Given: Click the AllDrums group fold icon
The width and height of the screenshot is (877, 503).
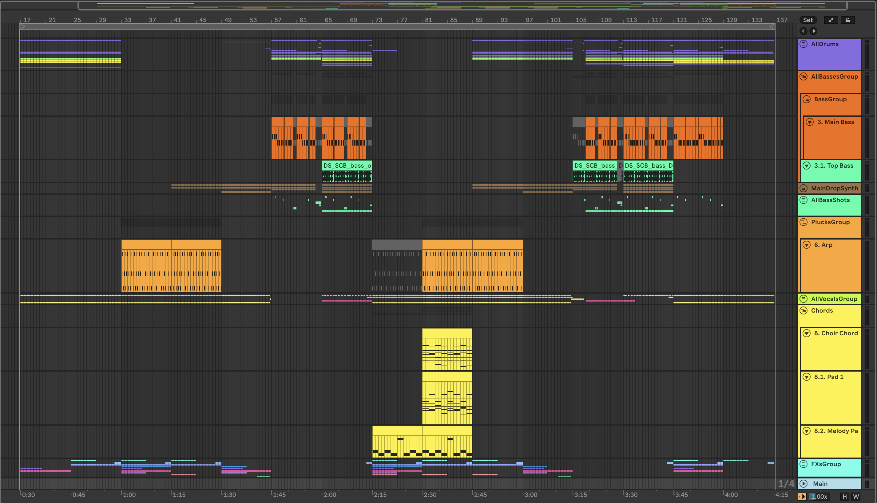Looking at the screenshot, I should 804,44.
